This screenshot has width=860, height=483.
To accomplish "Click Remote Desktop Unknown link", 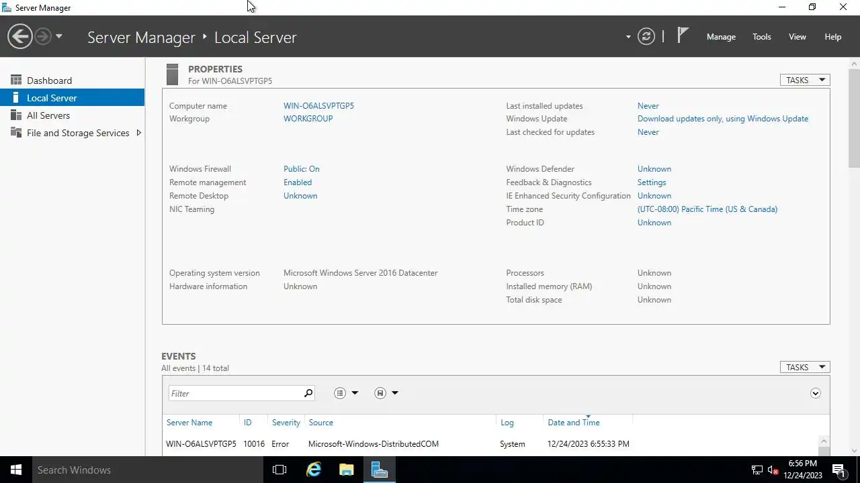I will (300, 196).
